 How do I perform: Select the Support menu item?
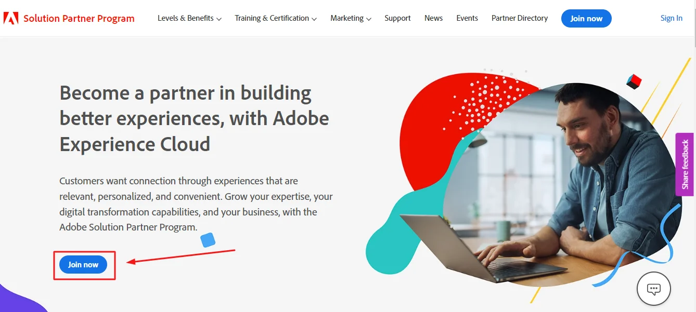[397, 18]
